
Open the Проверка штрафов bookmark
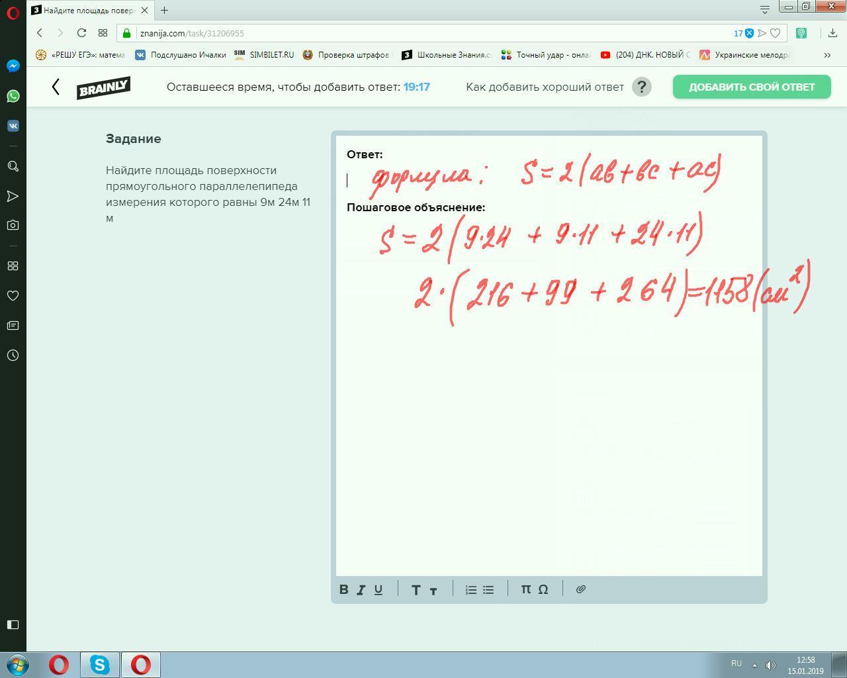[347, 55]
